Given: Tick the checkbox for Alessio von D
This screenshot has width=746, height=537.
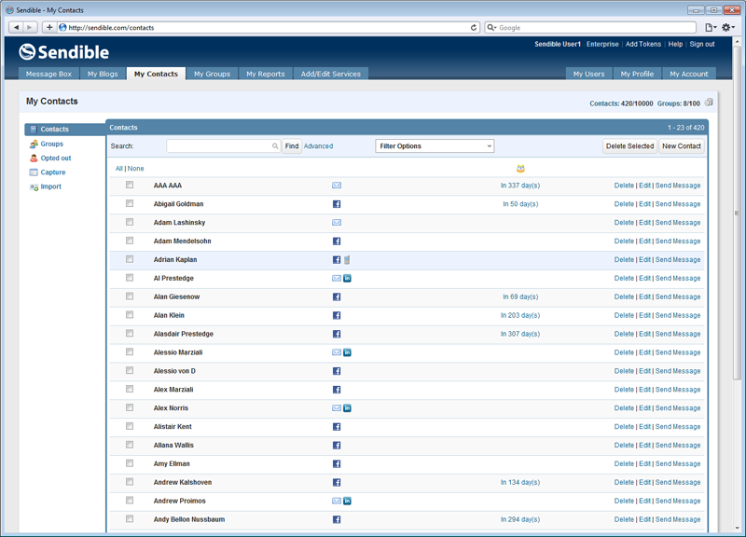Looking at the screenshot, I should [x=130, y=370].
